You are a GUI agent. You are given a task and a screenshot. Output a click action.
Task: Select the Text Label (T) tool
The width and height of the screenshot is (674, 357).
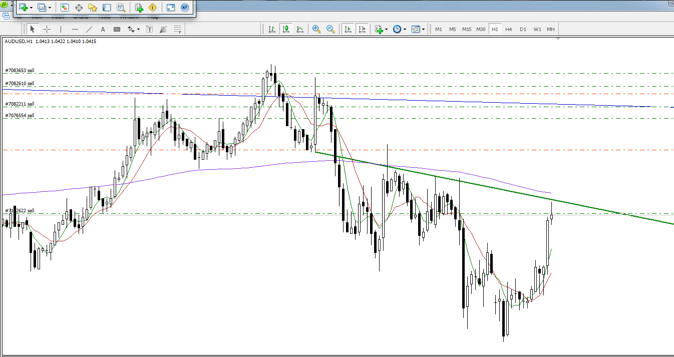[x=149, y=29]
